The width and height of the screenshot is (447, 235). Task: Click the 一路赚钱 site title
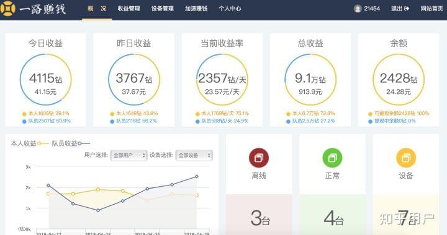point(43,9)
